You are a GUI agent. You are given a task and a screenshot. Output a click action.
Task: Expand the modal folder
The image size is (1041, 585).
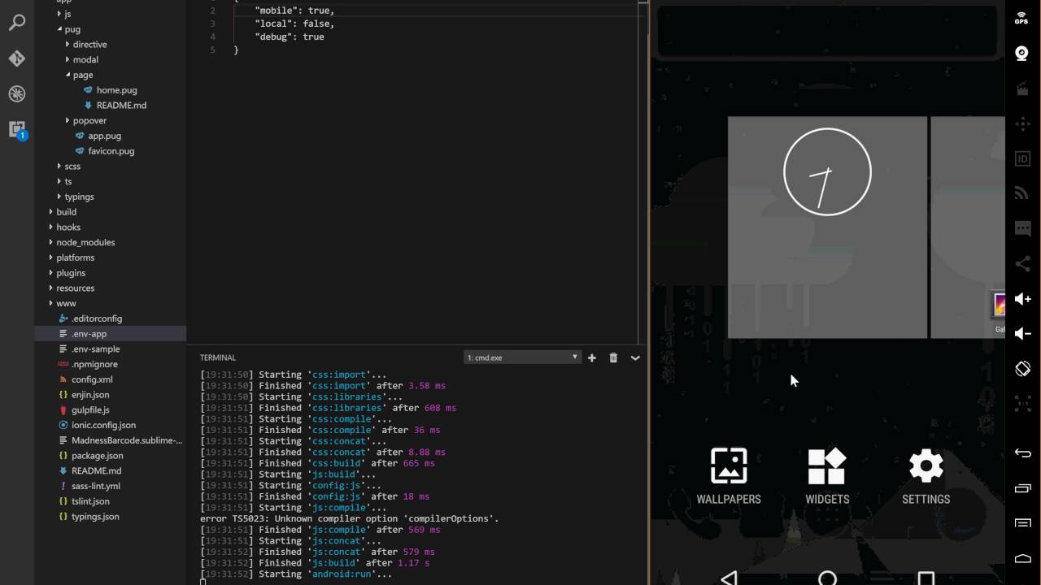[85, 59]
